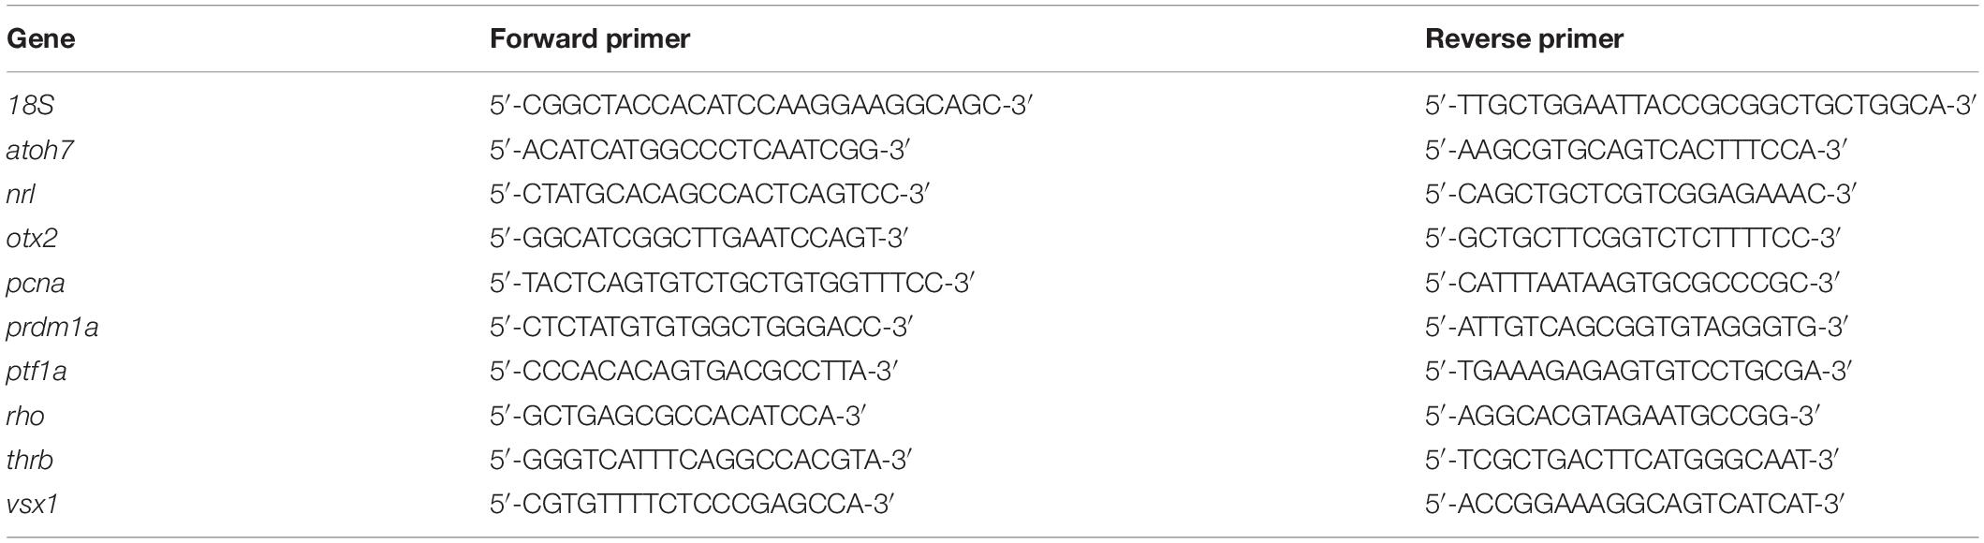This screenshot has height=543, width=1984.
Task: Click the ptf1a gene cell
Action: 37,372
